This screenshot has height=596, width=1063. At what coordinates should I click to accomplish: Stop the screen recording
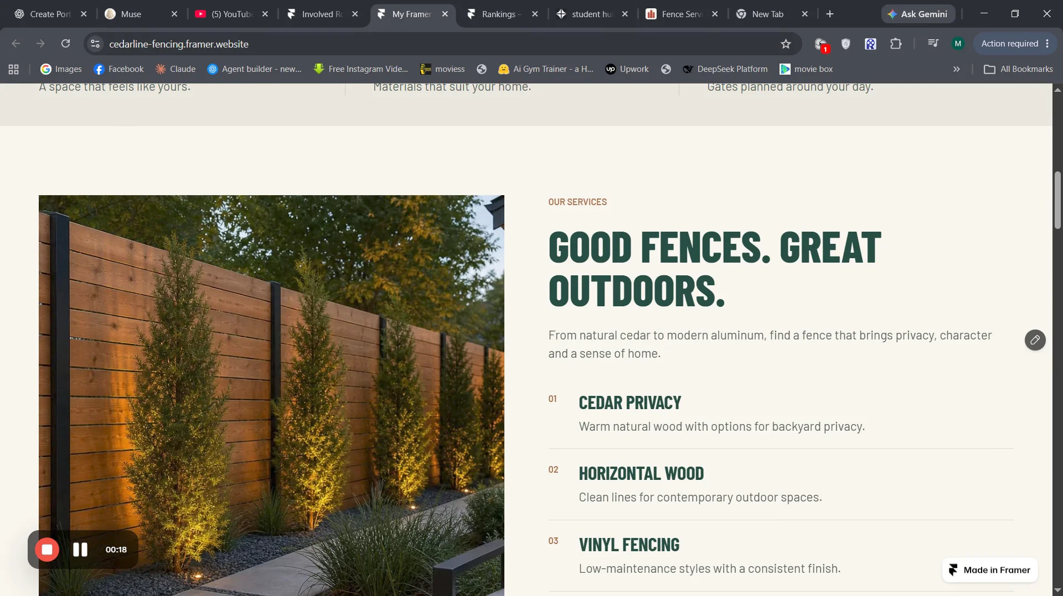coord(47,550)
